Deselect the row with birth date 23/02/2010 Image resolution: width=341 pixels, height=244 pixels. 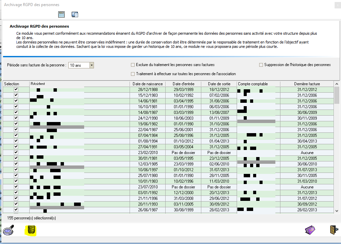coord(16,152)
